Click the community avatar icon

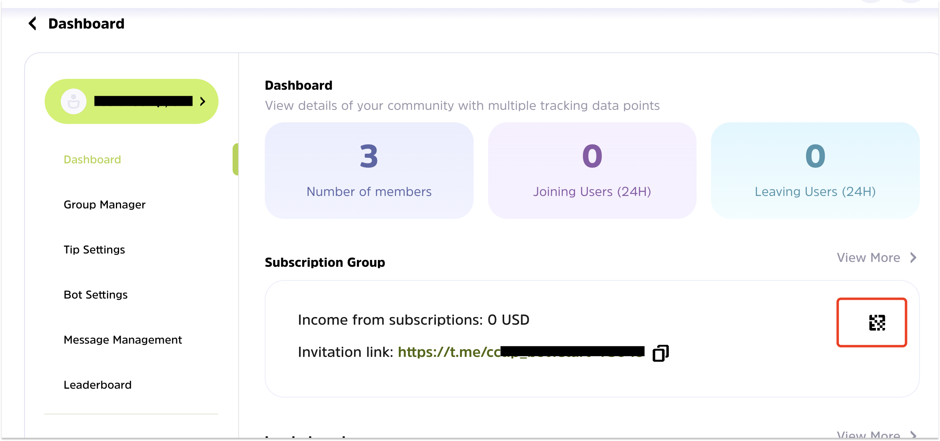pyautogui.click(x=74, y=101)
